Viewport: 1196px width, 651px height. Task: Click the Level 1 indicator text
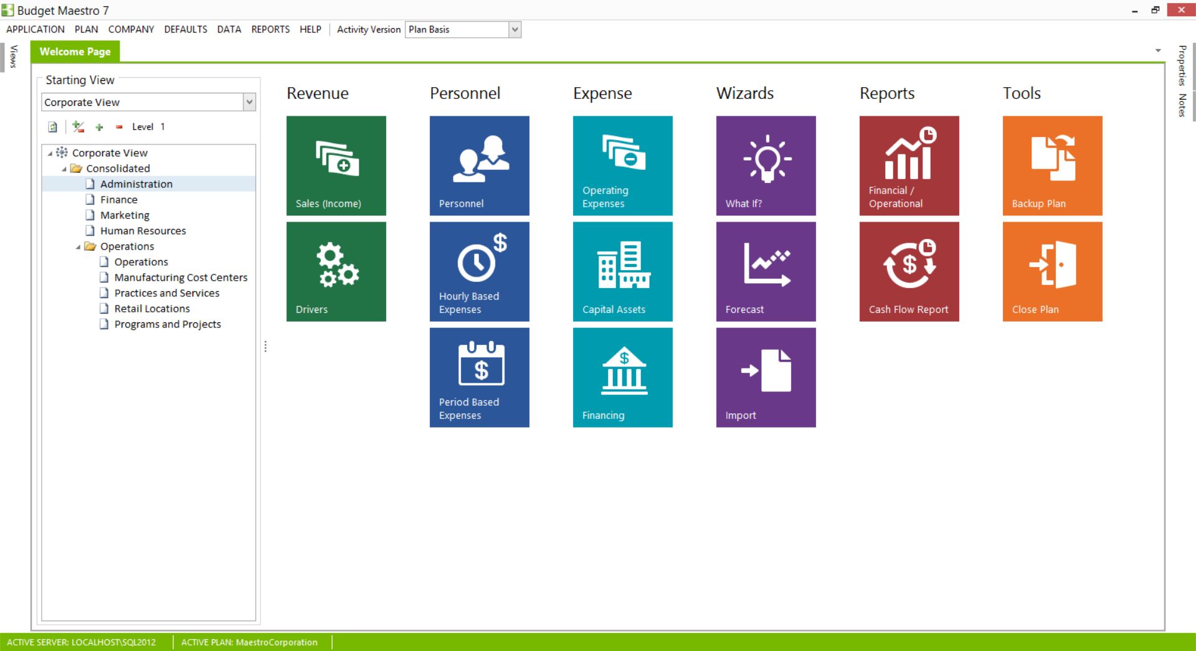(x=148, y=127)
